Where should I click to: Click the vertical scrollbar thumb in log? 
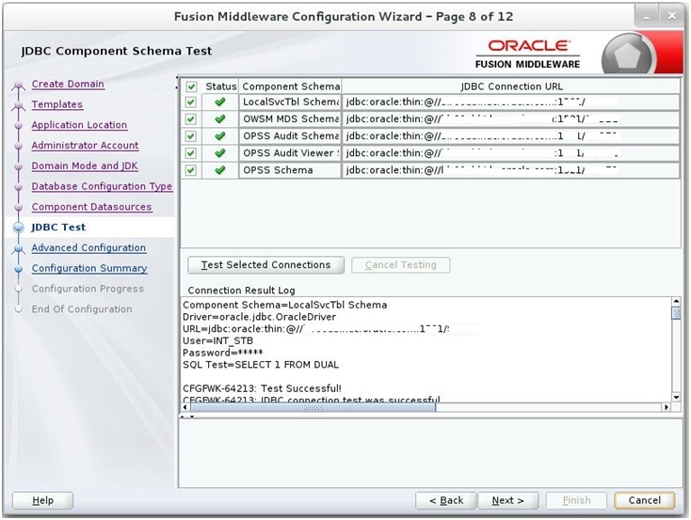pyautogui.click(x=676, y=313)
